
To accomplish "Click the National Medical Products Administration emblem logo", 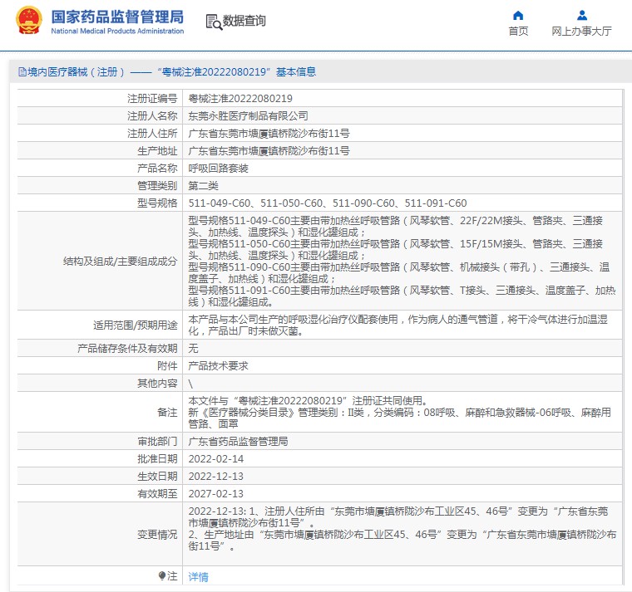I will tap(28, 20).
